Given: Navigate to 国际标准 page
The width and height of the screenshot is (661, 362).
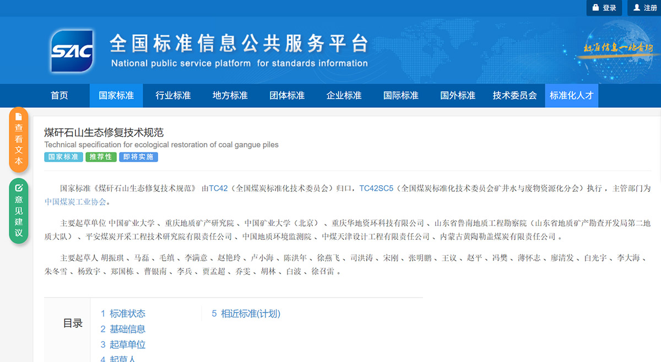Looking at the screenshot, I should coord(401,96).
